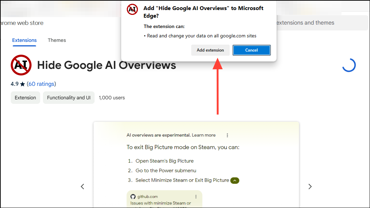Click the github.com source icon
The width and height of the screenshot is (370, 208).
coord(133,197)
